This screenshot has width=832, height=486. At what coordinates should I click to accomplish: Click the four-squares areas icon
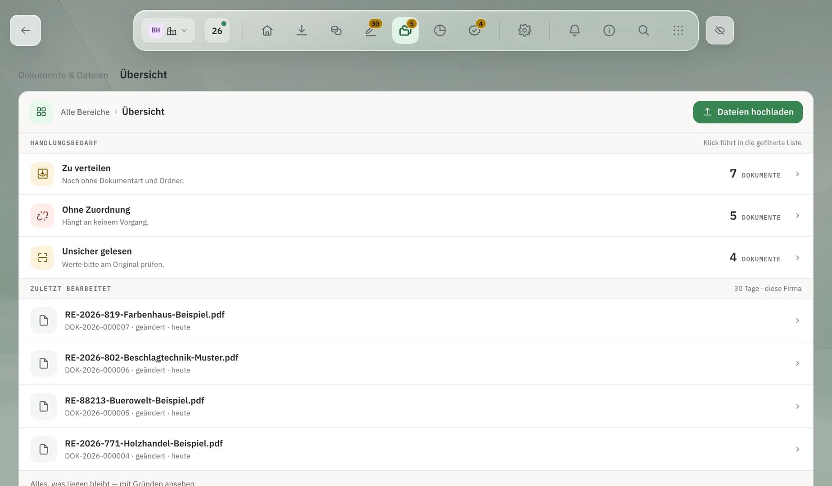[x=41, y=112]
